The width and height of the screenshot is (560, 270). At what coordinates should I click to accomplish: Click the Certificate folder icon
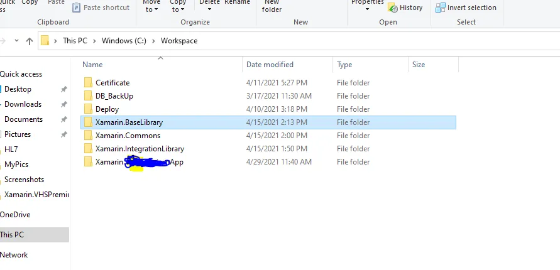click(x=88, y=83)
